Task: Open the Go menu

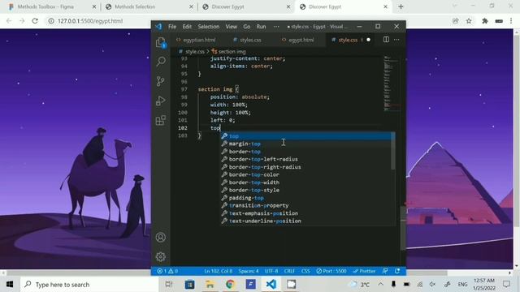Action: coord(247,27)
